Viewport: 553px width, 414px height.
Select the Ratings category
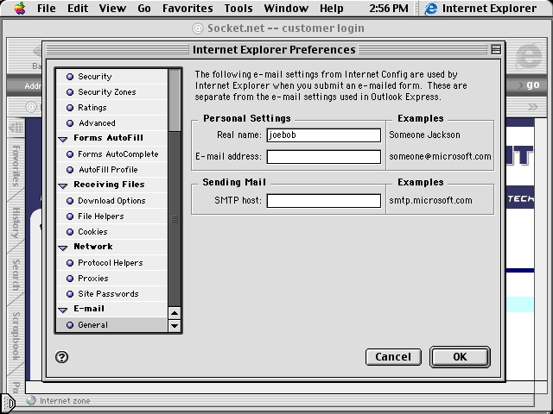111,108
